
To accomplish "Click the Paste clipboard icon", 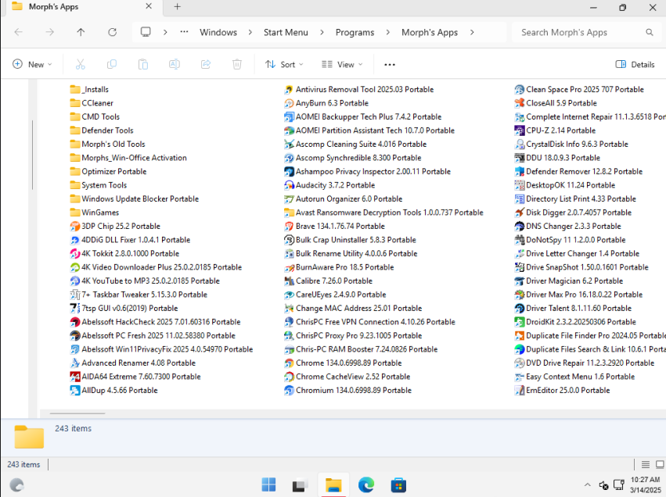I will tap(143, 64).
